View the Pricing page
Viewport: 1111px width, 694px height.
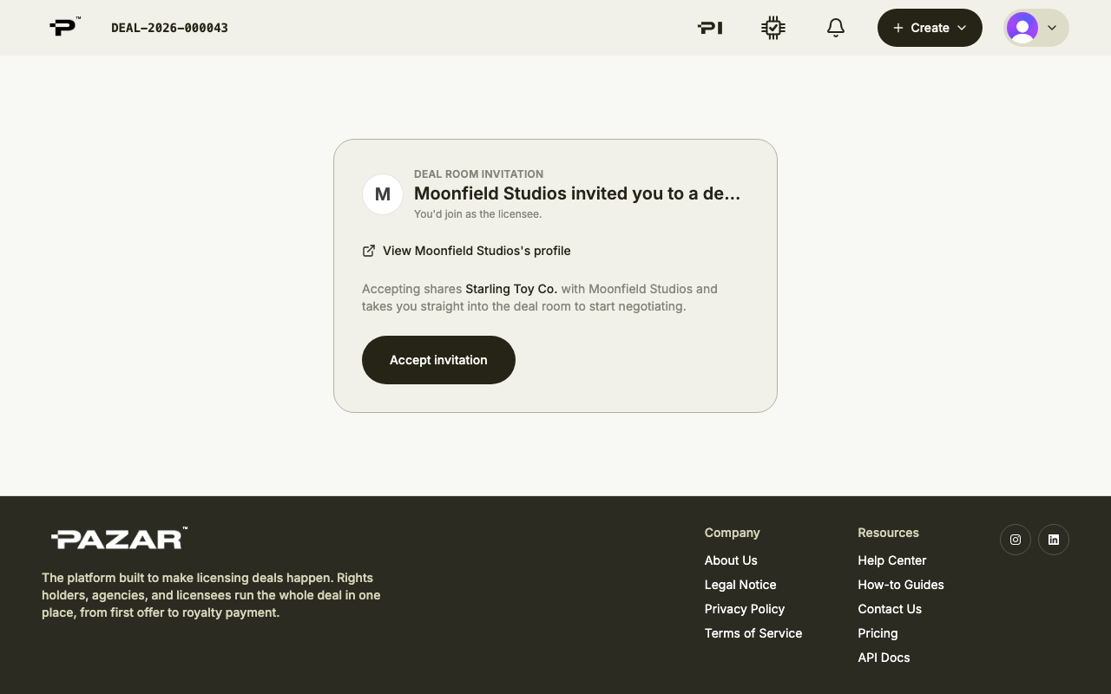[x=878, y=633]
